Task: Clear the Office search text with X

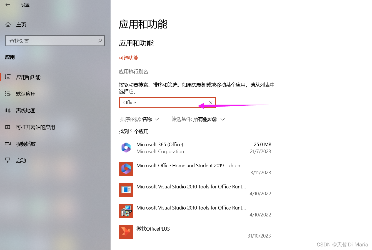Action: [x=211, y=103]
